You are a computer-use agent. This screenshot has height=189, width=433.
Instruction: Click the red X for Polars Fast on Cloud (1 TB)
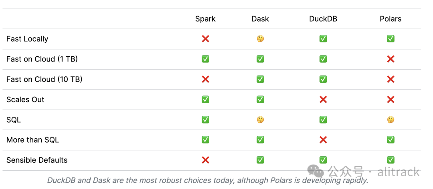391,59
